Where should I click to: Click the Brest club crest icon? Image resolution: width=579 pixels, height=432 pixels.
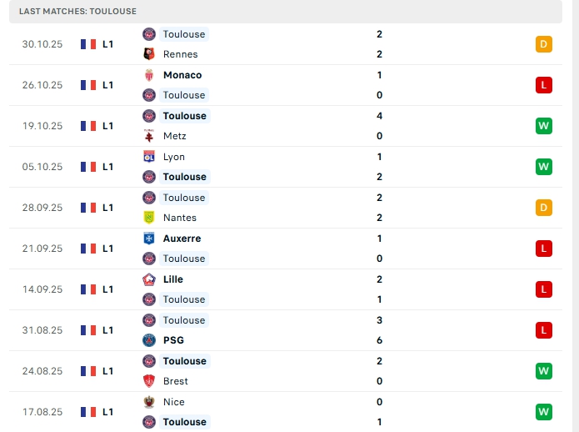coord(149,381)
